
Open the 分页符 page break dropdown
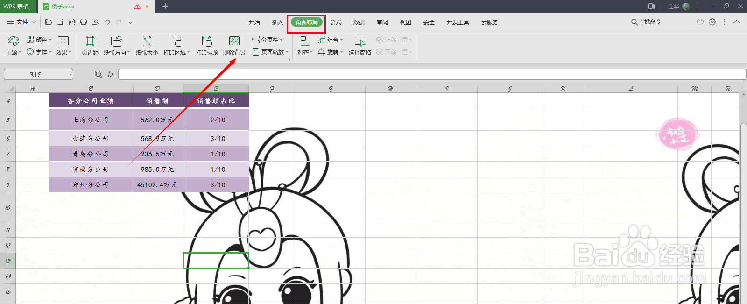click(268, 40)
